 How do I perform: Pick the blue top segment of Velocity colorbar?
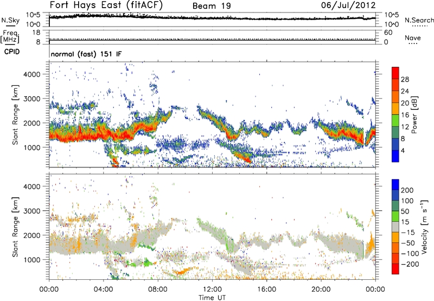[x=395, y=185]
